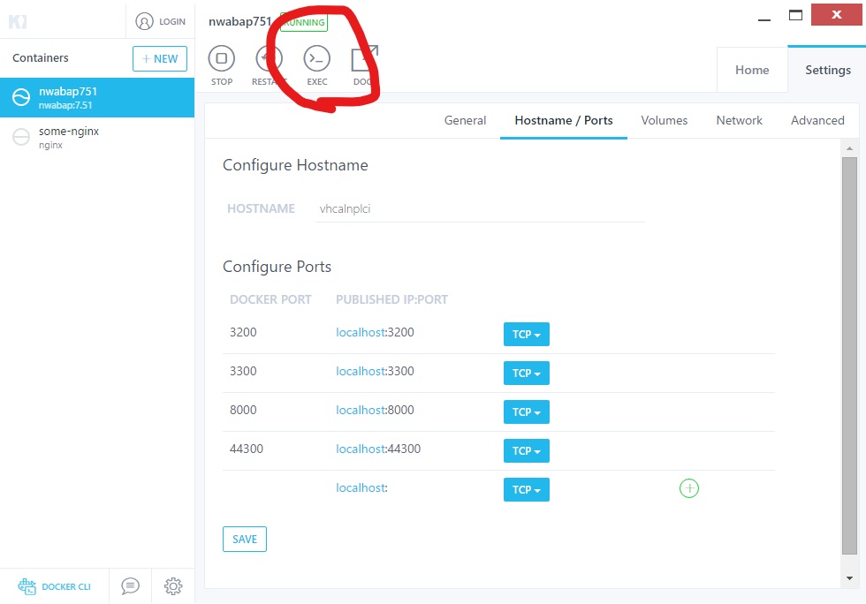Click the nwabap751 container icon

pyautogui.click(x=21, y=97)
